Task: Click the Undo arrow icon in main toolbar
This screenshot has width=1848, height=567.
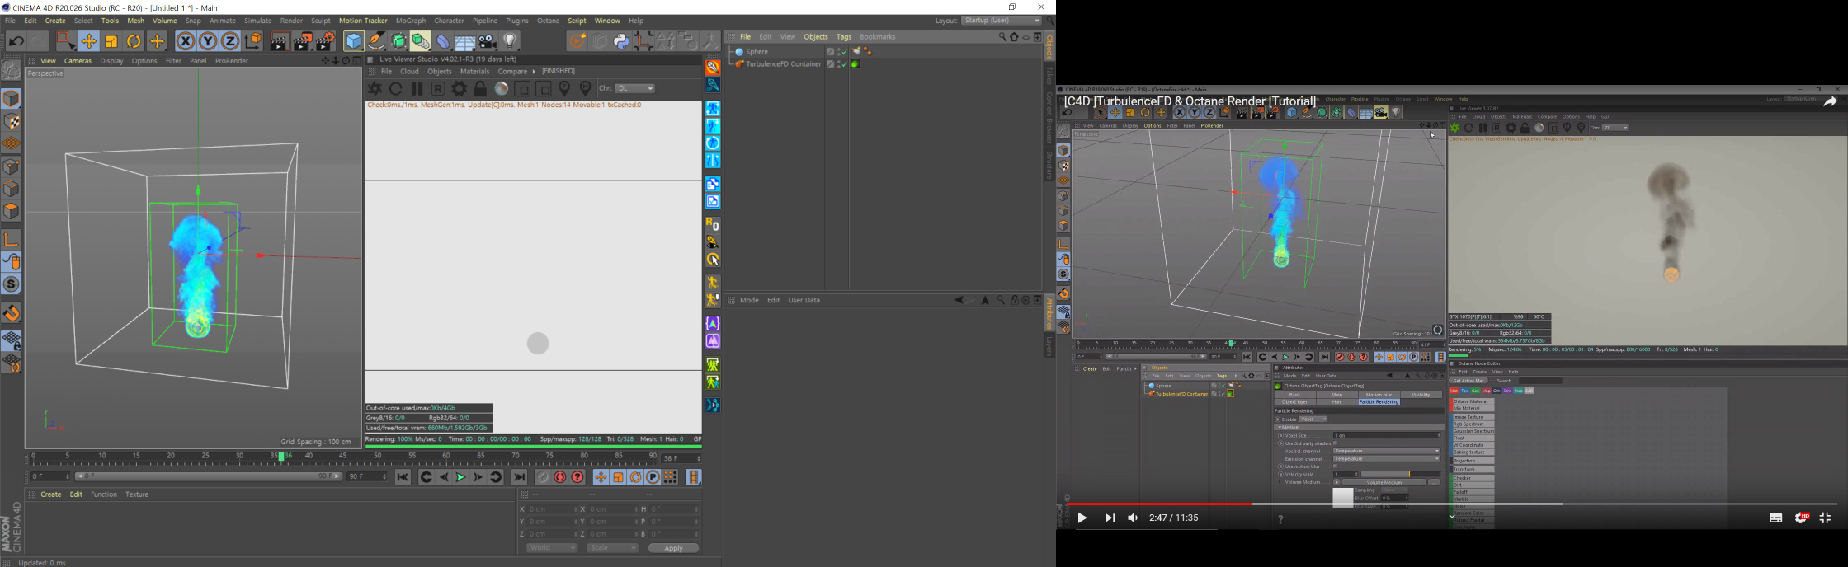Action: click(16, 41)
